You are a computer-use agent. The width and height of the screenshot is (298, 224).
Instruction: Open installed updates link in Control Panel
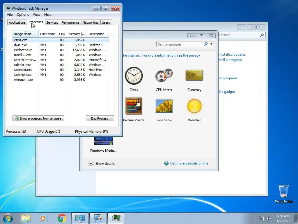(233, 55)
